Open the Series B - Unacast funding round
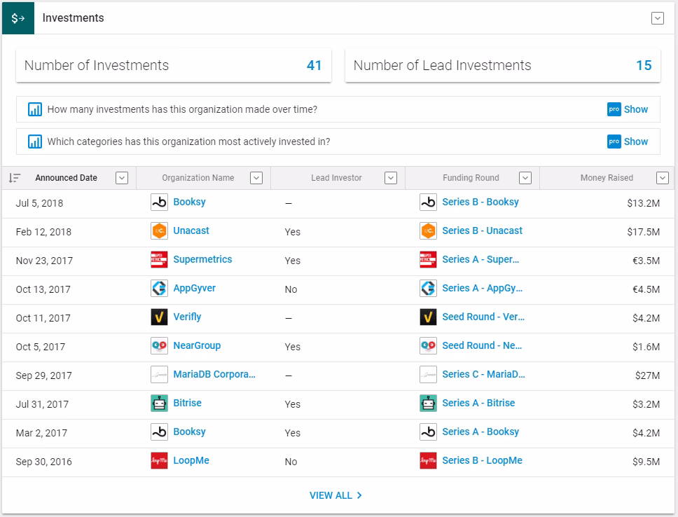This screenshot has width=678, height=517. tap(482, 230)
